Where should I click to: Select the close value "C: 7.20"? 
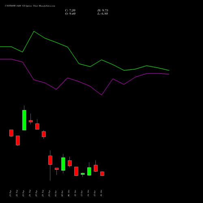click(x=70, y=11)
